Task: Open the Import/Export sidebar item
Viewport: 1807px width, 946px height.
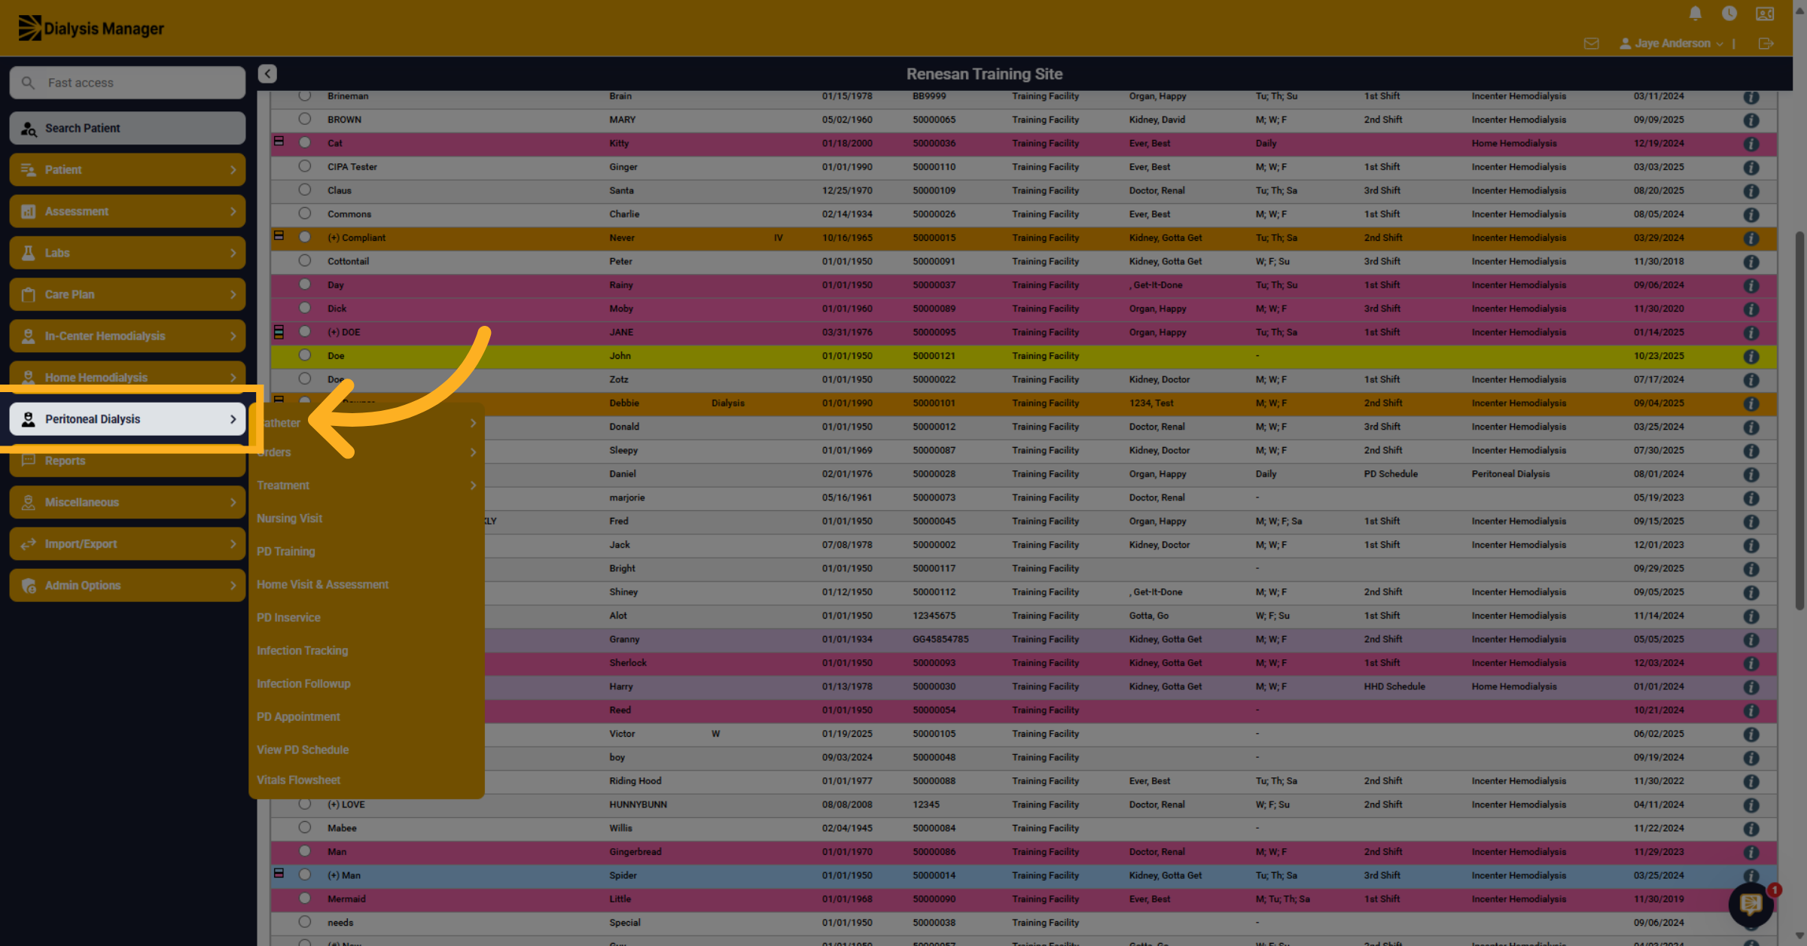Action: (127, 544)
